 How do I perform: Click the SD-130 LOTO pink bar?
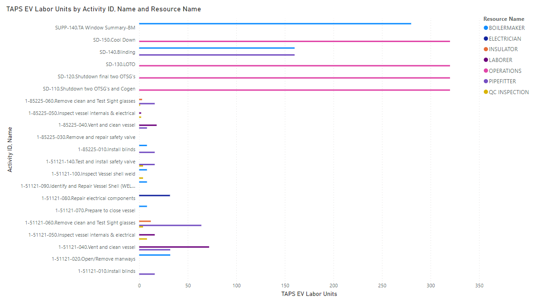click(x=294, y=66)
